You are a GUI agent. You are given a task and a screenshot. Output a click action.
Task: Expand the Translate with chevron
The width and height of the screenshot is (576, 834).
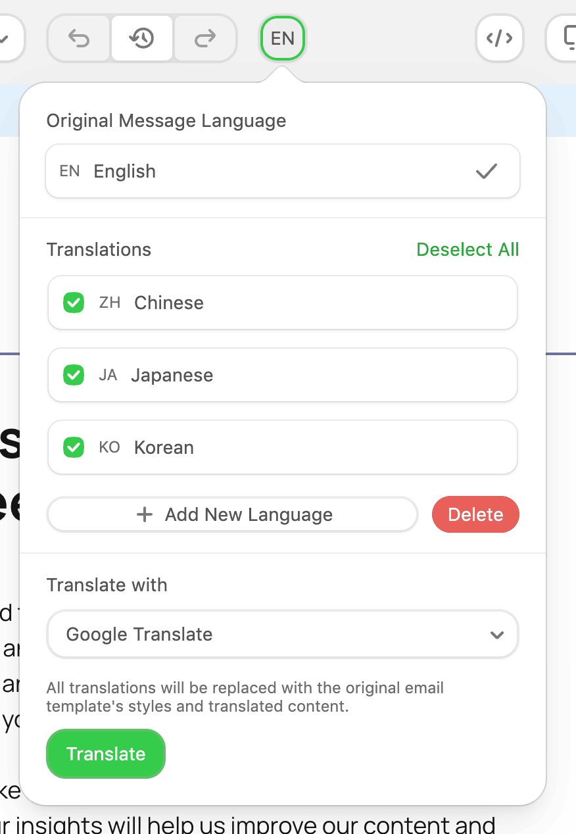click(498, 634)
